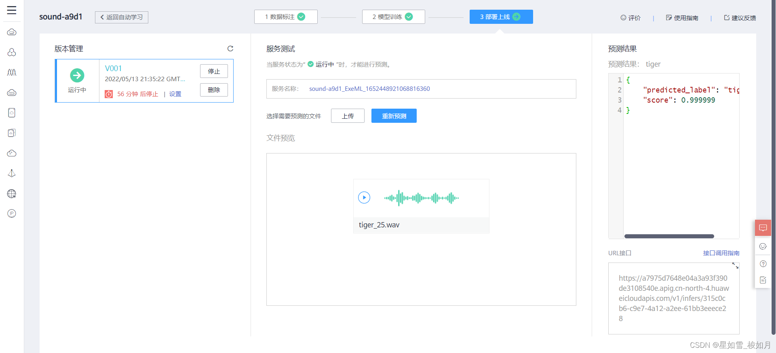The width and height of the screenshot is (776, 353).
Task: Open the IP sidebar icon
Action: click(x=12, y=214)
